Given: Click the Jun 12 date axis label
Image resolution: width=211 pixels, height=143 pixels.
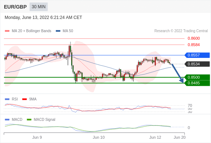Looking at the screenshot, I should (155, 137).
